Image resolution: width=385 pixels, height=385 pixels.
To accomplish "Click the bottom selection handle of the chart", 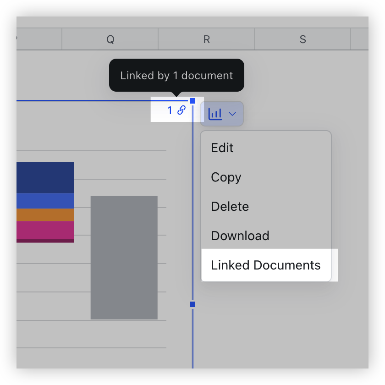I will tap(192, 304).
